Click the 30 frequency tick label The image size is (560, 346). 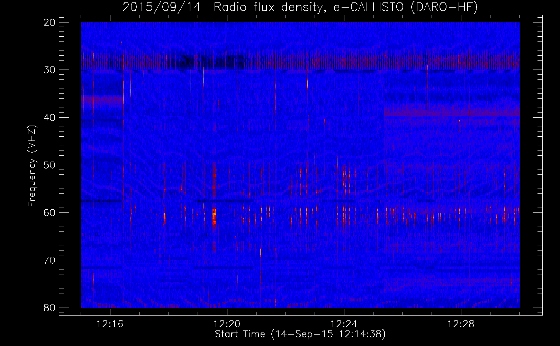click(x=50, y=70)
